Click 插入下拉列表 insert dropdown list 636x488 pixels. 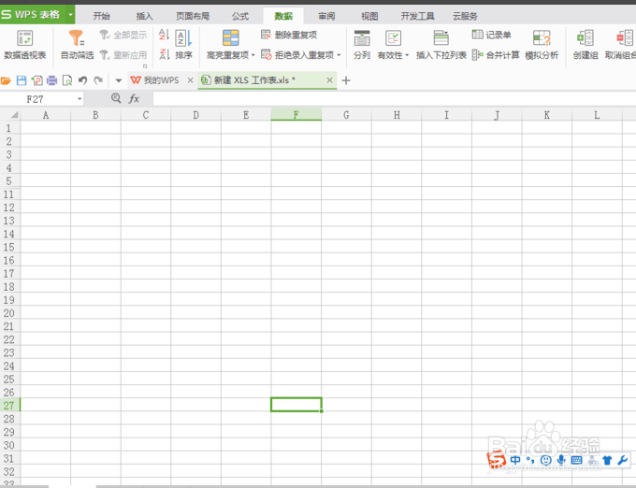441,44
